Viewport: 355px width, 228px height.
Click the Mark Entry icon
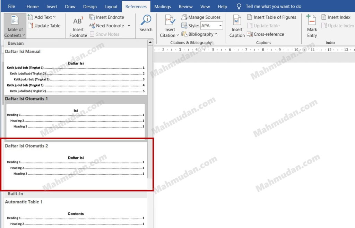click(x=312, y=21)
